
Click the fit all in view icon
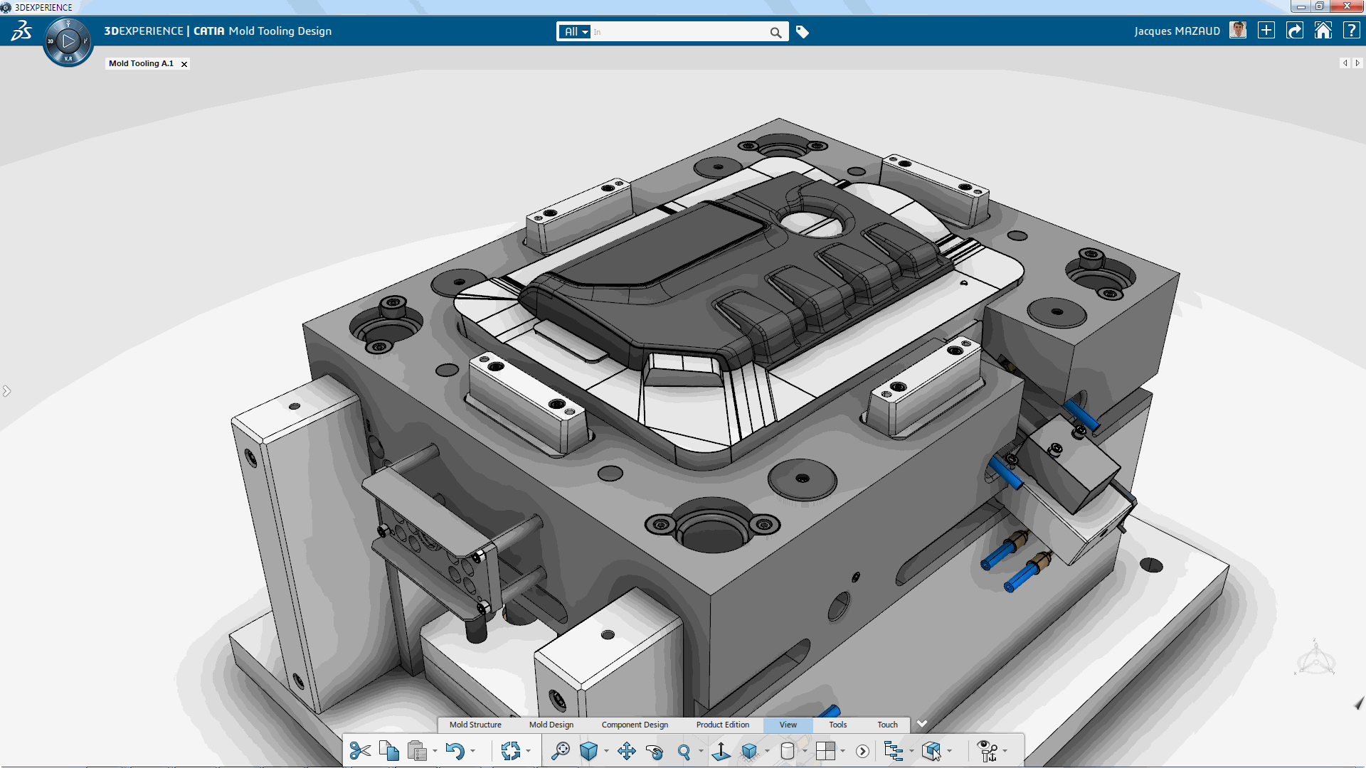point(559,750)
